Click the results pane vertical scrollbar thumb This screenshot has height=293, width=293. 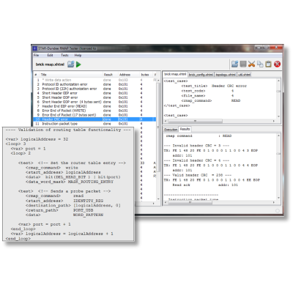click(278, 154)
